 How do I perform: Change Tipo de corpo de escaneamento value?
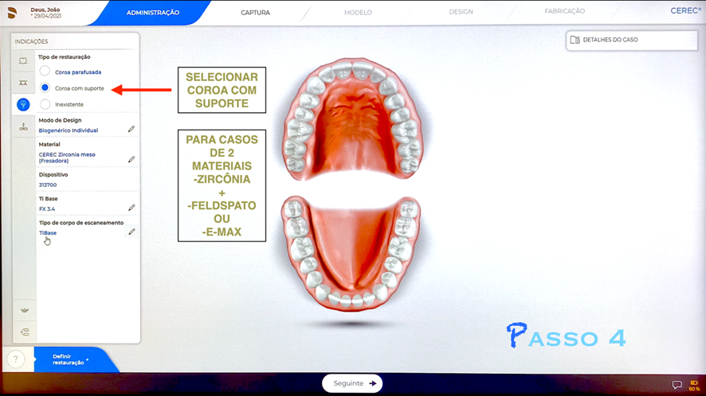(131, 231)
